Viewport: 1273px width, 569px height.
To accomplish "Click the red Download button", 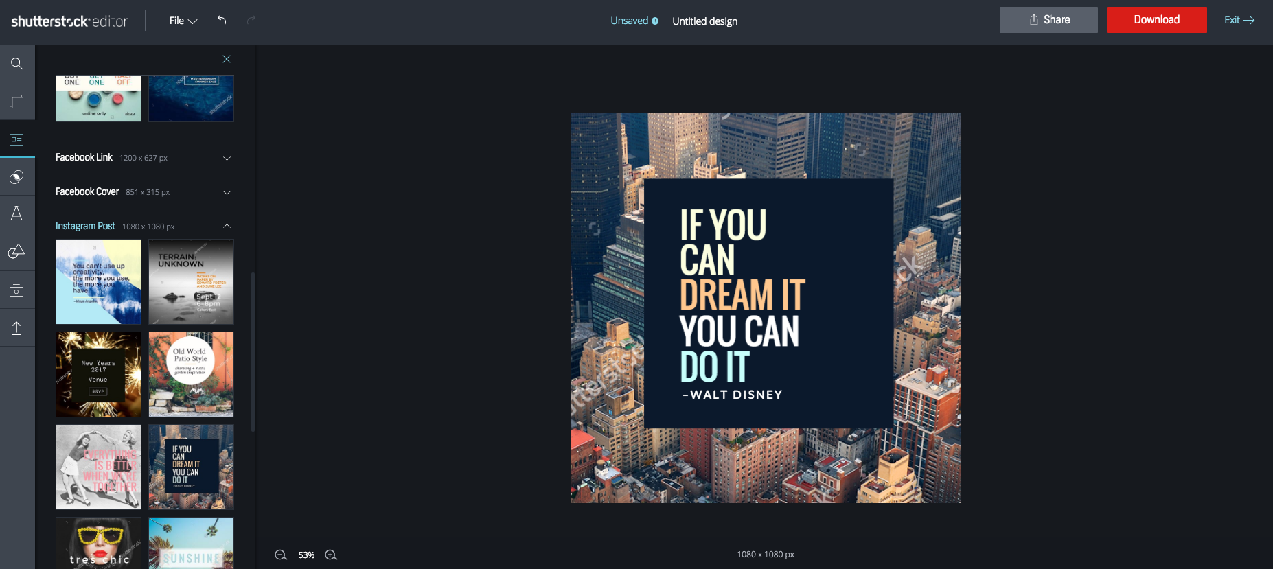I will (x=1156, y=20).
